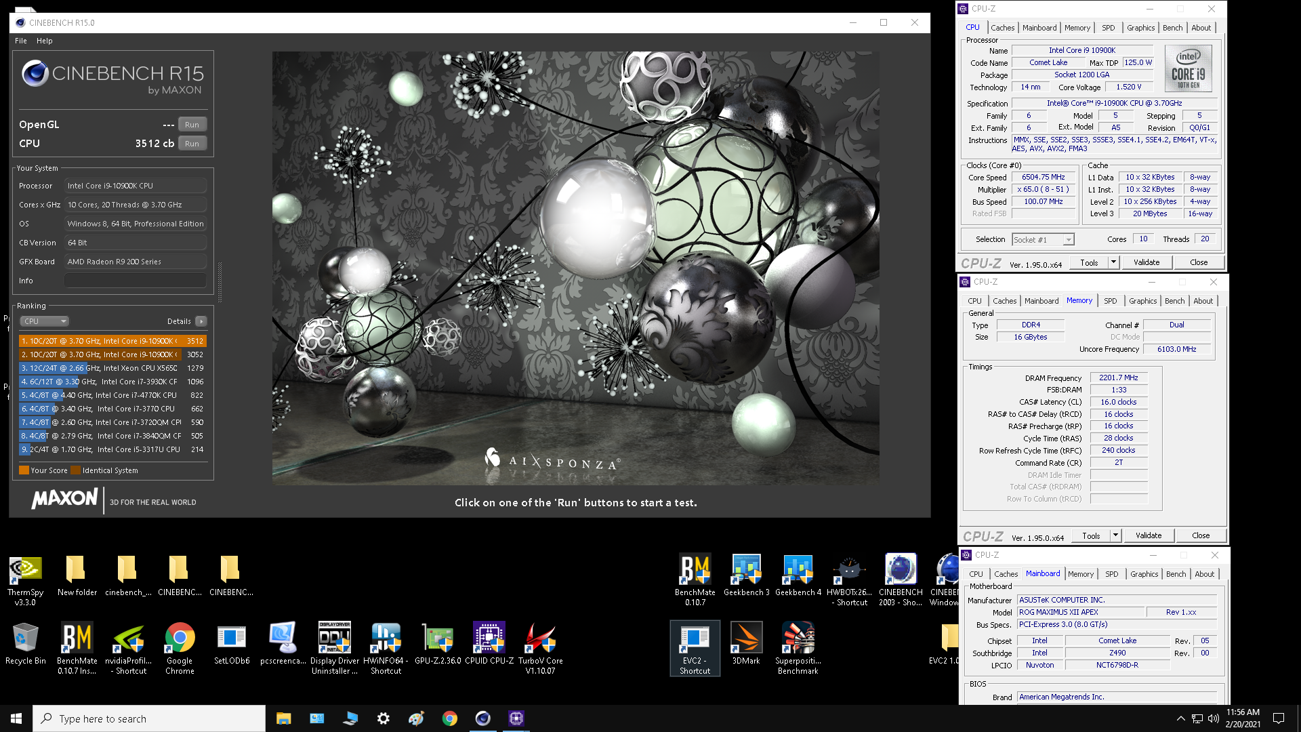The height and width of the screenshot is (732, 1301).
Task: Open BenchMate 0.10.7 Ins... installer icon
Action: tap(77, 649)
